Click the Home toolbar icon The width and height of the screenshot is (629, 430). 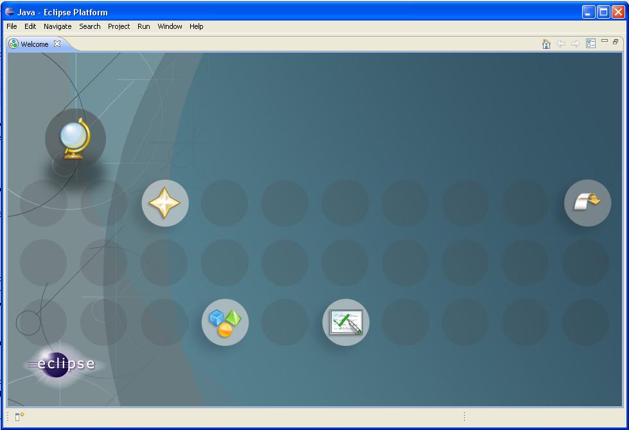(546, 44)
